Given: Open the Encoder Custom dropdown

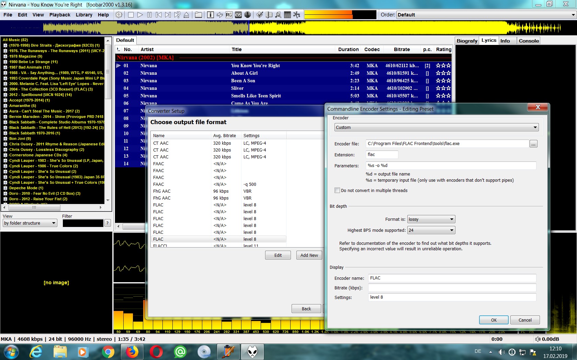Looking at the screenshot, I should click(436, 127).
